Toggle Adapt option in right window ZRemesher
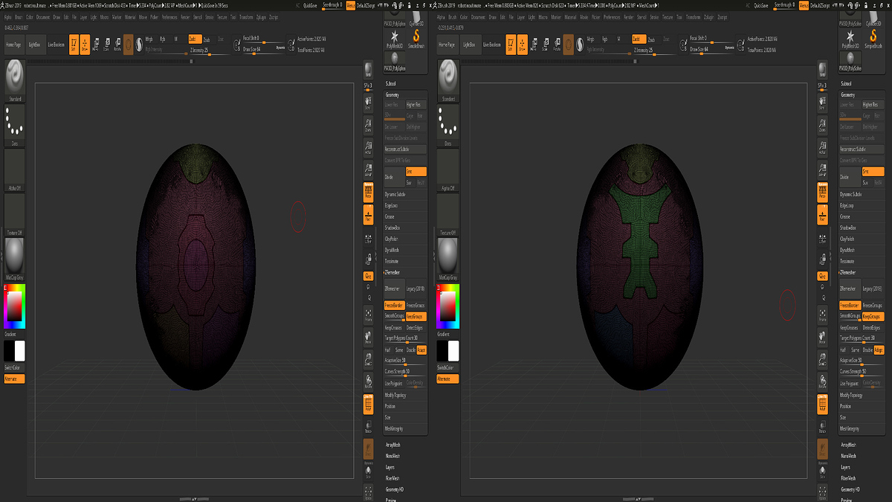Screen dimensions: 892x502 pyautogui.click(x=879, y=350)
